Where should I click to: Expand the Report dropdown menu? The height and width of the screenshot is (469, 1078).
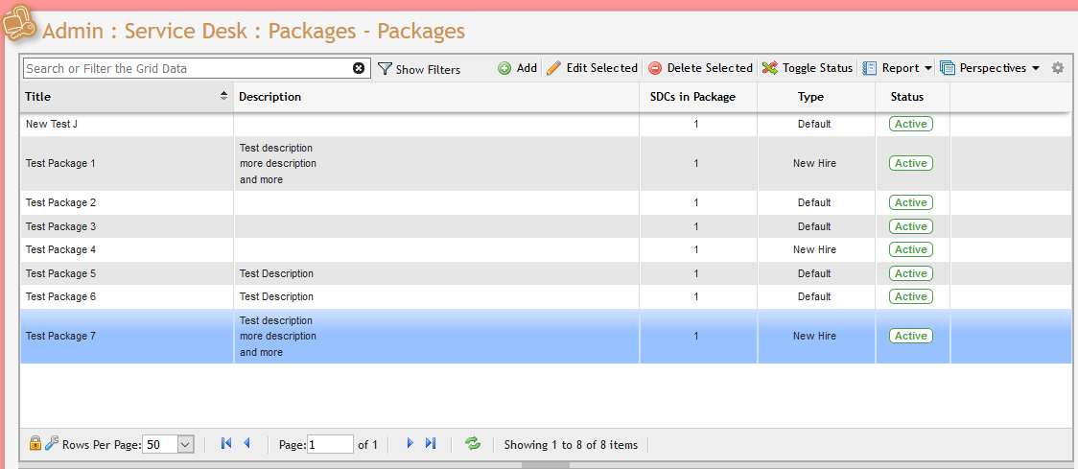[x=898, y=68]
